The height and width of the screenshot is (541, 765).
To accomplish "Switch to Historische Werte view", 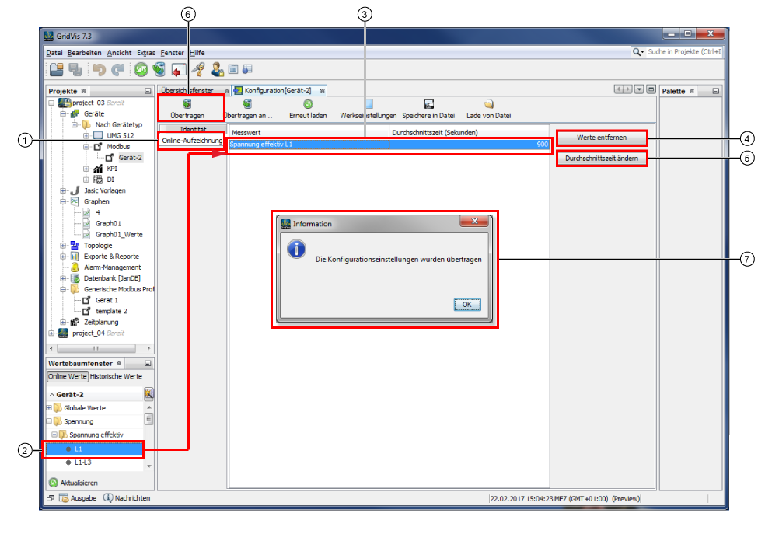I will click(x=116, y=376).
